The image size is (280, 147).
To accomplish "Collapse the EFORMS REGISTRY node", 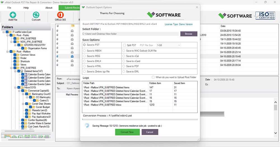I will click(x=15, y=45).
